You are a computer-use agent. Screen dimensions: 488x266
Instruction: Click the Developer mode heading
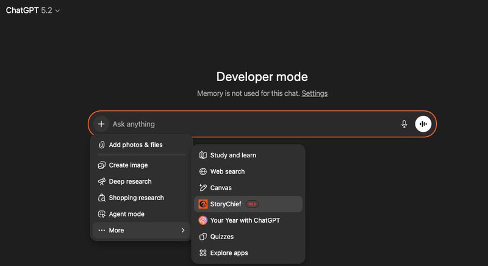coord(262,77)
